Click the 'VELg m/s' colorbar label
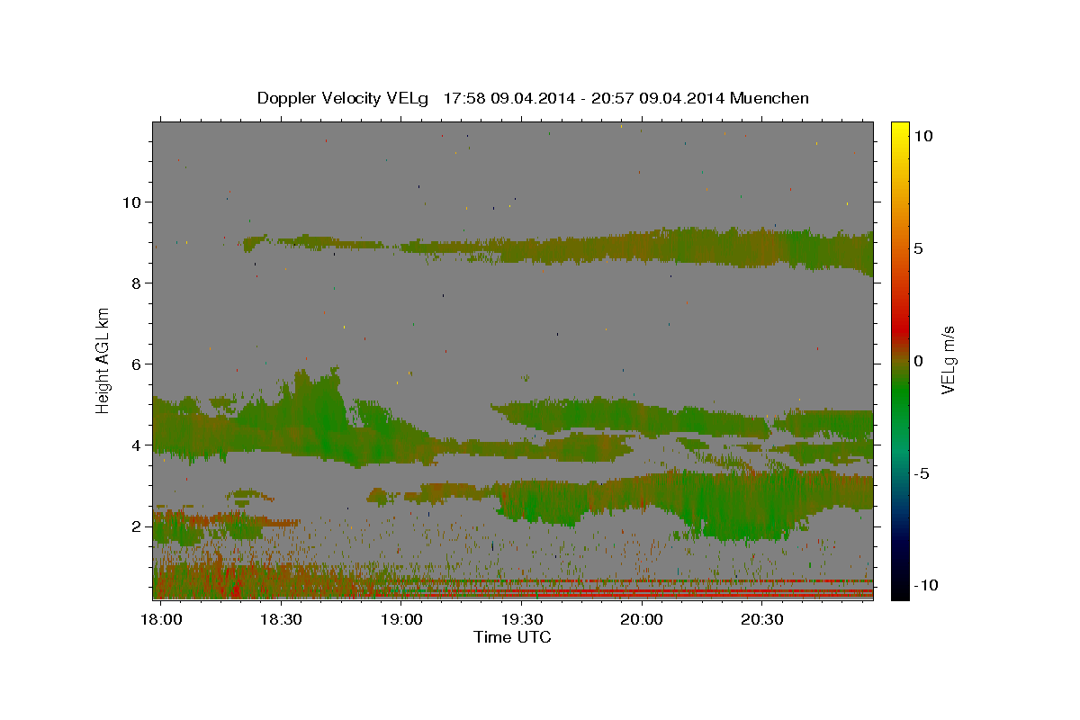1080x720 pixels. pos(948,360)
